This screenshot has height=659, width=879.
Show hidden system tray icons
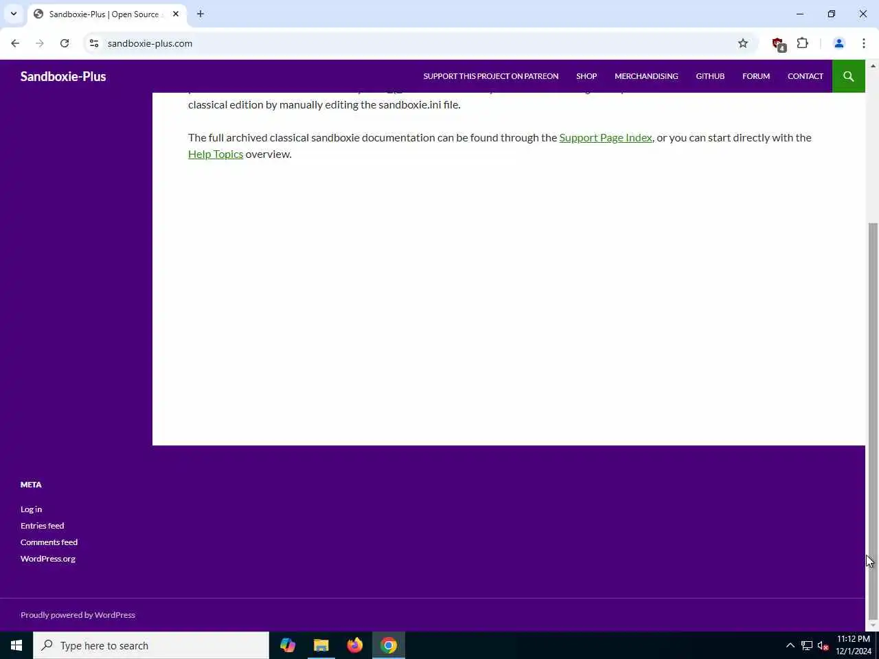pos(790,645)
